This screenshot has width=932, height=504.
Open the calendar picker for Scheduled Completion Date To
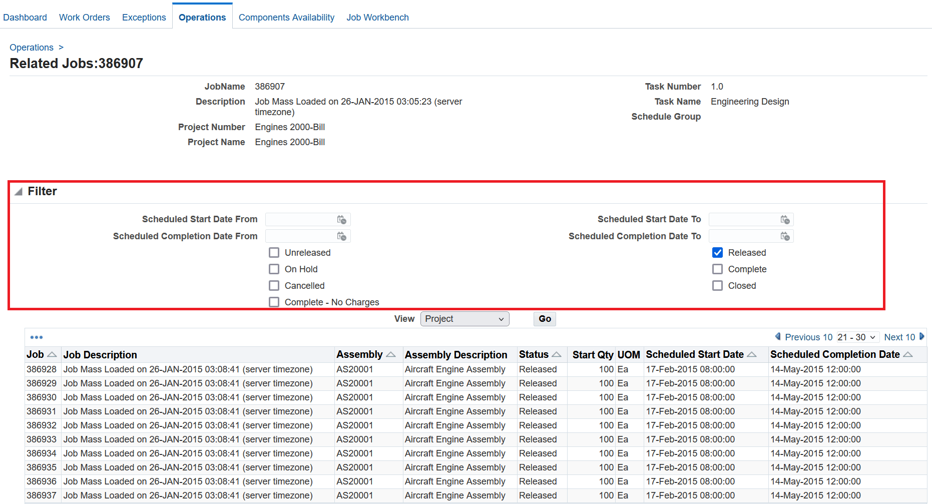[786, 236]
